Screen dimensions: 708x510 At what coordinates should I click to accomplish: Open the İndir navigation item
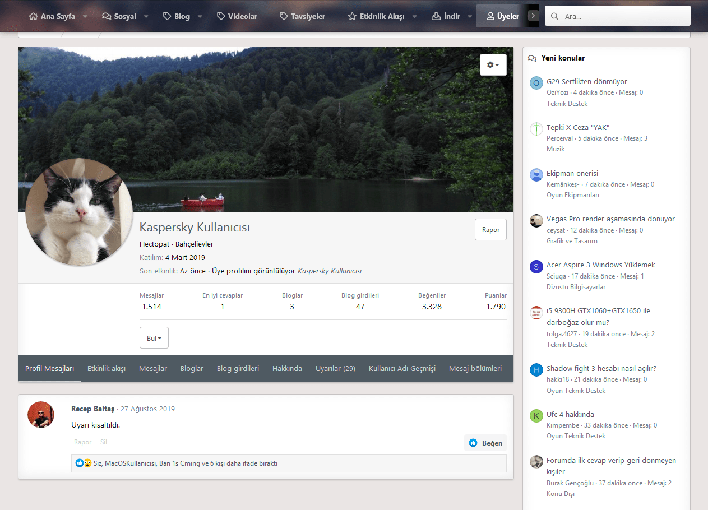446,16
